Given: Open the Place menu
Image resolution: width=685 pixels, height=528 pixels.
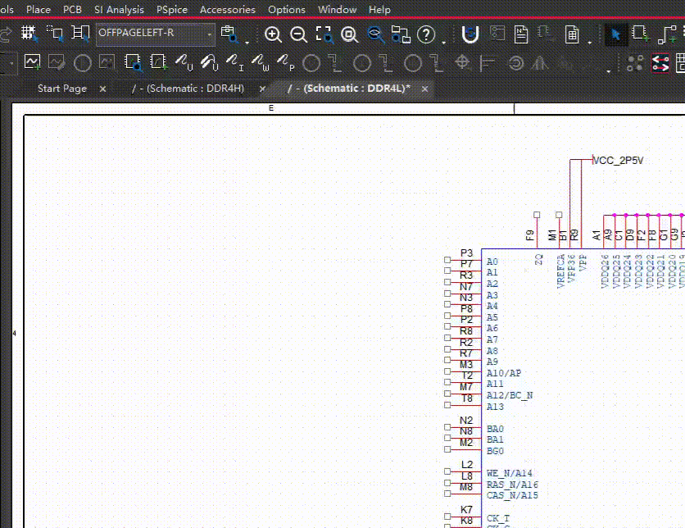Looking at the screenshot, I should tap(39, 10).
